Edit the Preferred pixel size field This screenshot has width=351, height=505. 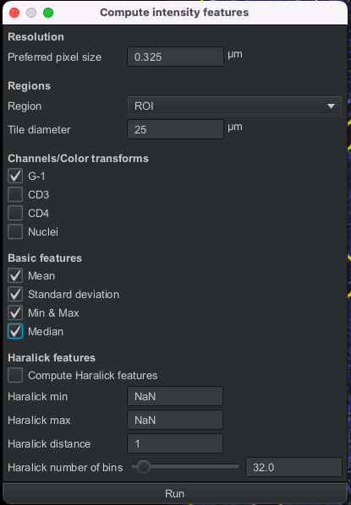tap(176, 57)
